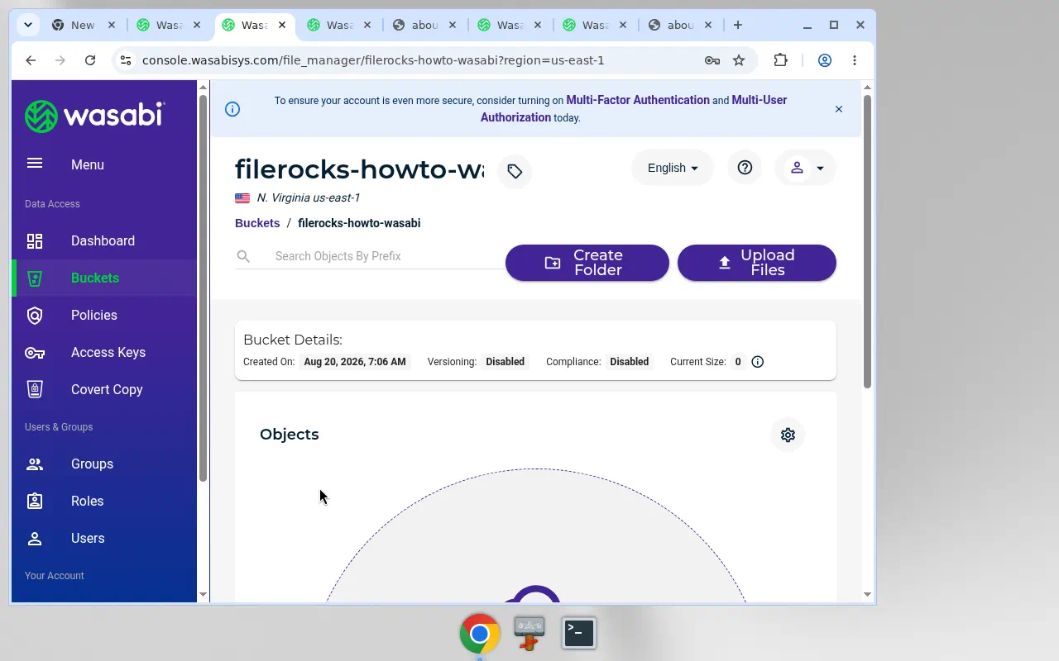The image size is (1059, 661).
Task: Click the Versioning Disabled value
Action: [506, 362]
